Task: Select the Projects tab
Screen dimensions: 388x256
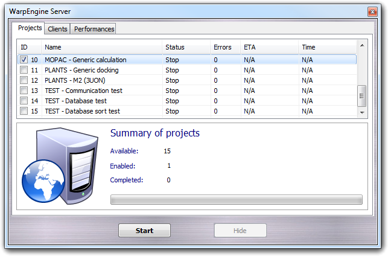Action: pos(30,28)
